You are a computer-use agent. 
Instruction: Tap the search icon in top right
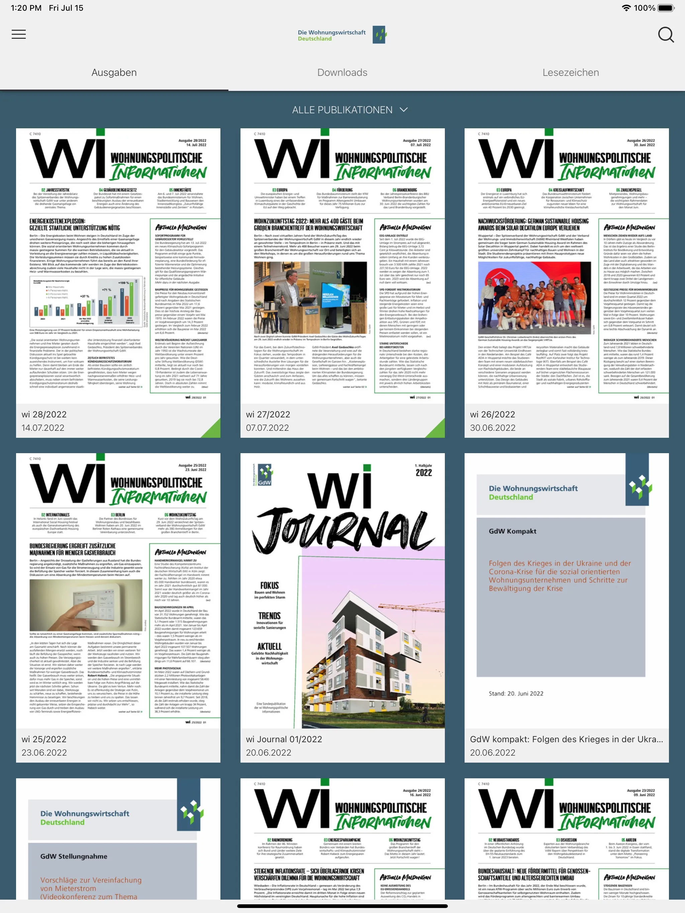click(x=663, y=34)
